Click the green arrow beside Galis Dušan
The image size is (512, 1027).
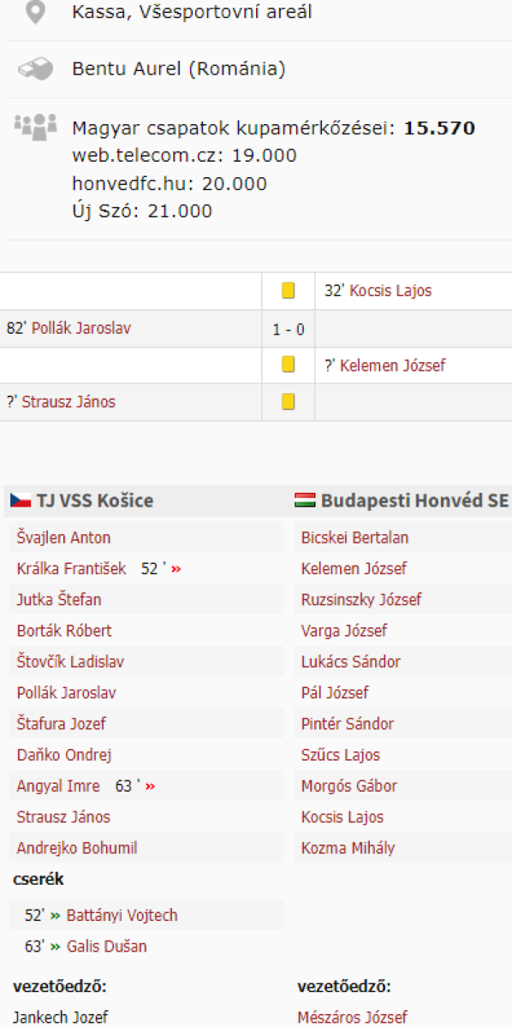[55, 947]
